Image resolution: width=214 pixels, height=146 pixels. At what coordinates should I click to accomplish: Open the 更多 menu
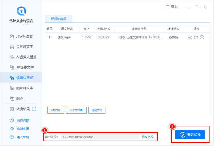pos(172,7)
